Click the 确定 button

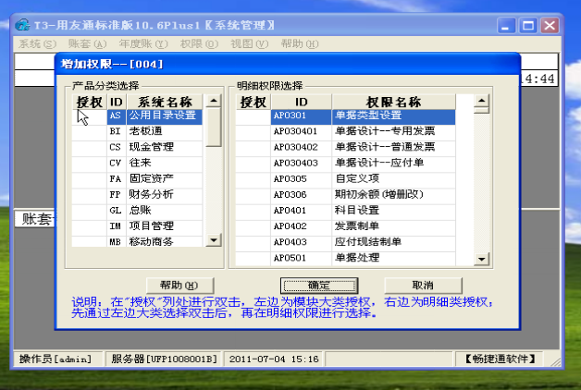[x=319, y=285]
